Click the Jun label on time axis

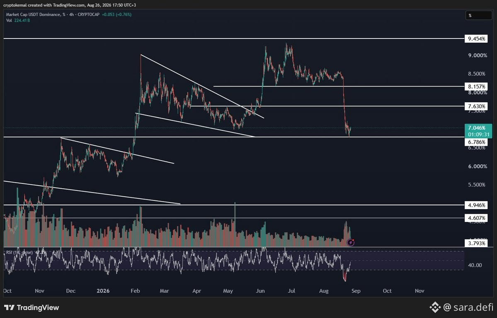tap(260, 291)
